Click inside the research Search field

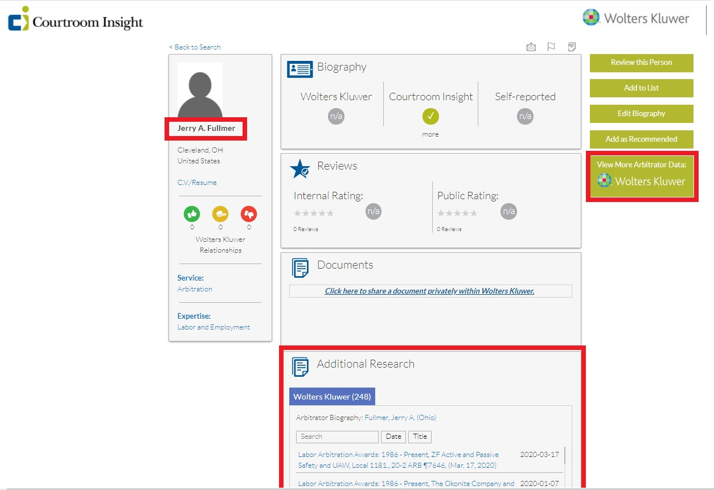[337, 437]
